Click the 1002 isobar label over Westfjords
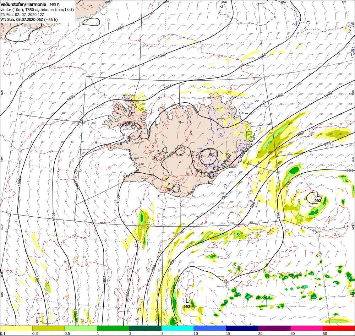 click(131, 122)
